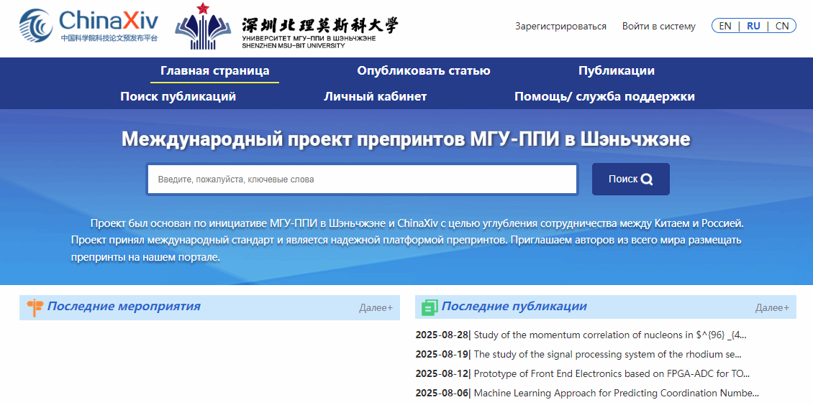Switch language to EN

[x=725, y=26]
